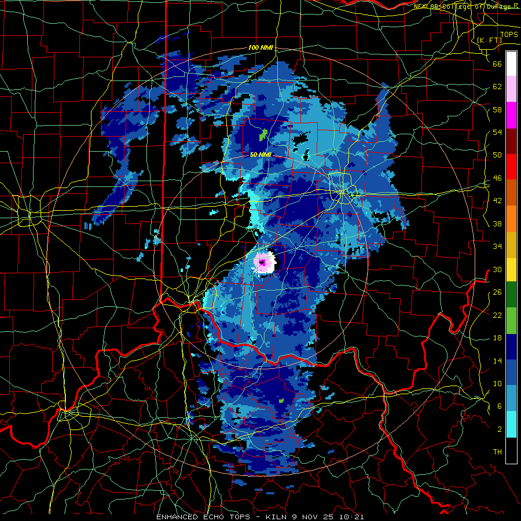
Task: Click the "18" legend value
Action: [x=497, y=338]
